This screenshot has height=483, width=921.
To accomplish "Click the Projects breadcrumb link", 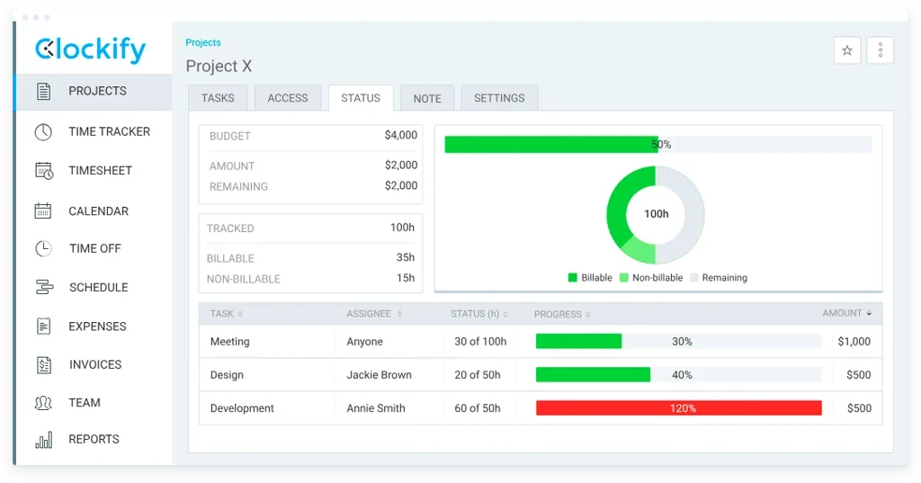I will tap(203, 42).
